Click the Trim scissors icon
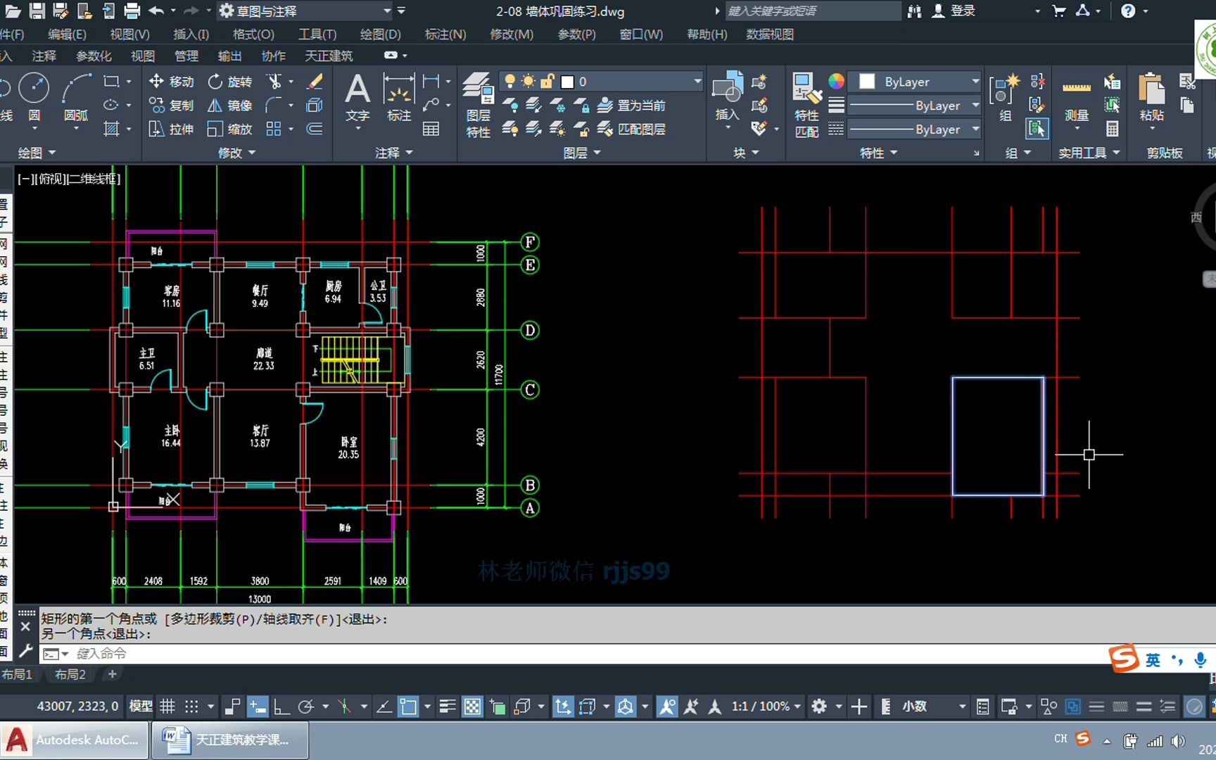This screenshot has width=1216, height=760. point(274,82)
